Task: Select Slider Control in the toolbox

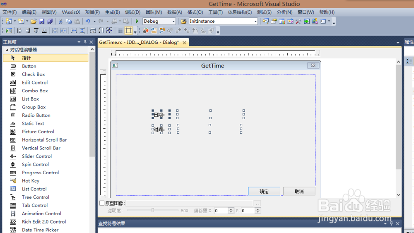Action: click(x=46, y=156)
